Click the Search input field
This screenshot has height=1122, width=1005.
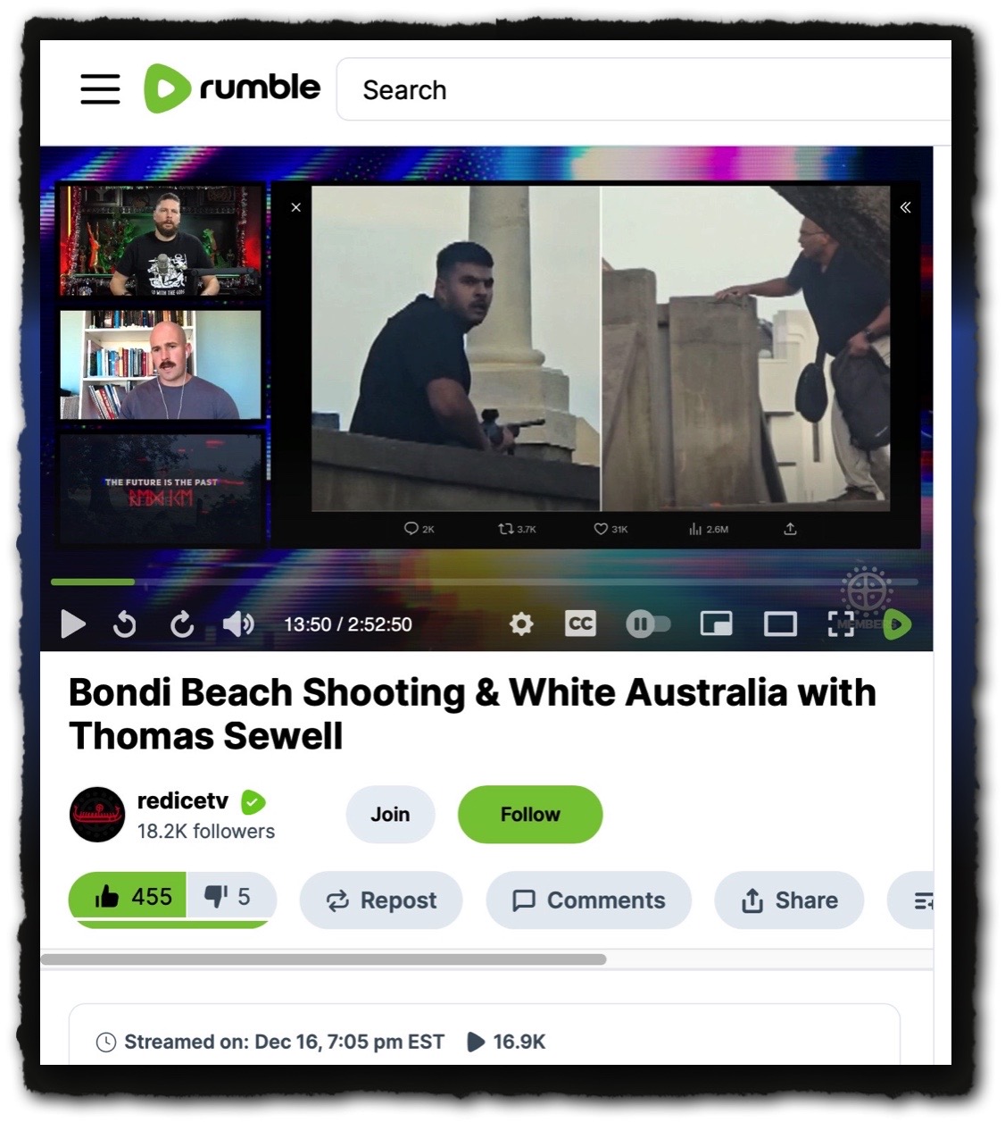[643, 90]
